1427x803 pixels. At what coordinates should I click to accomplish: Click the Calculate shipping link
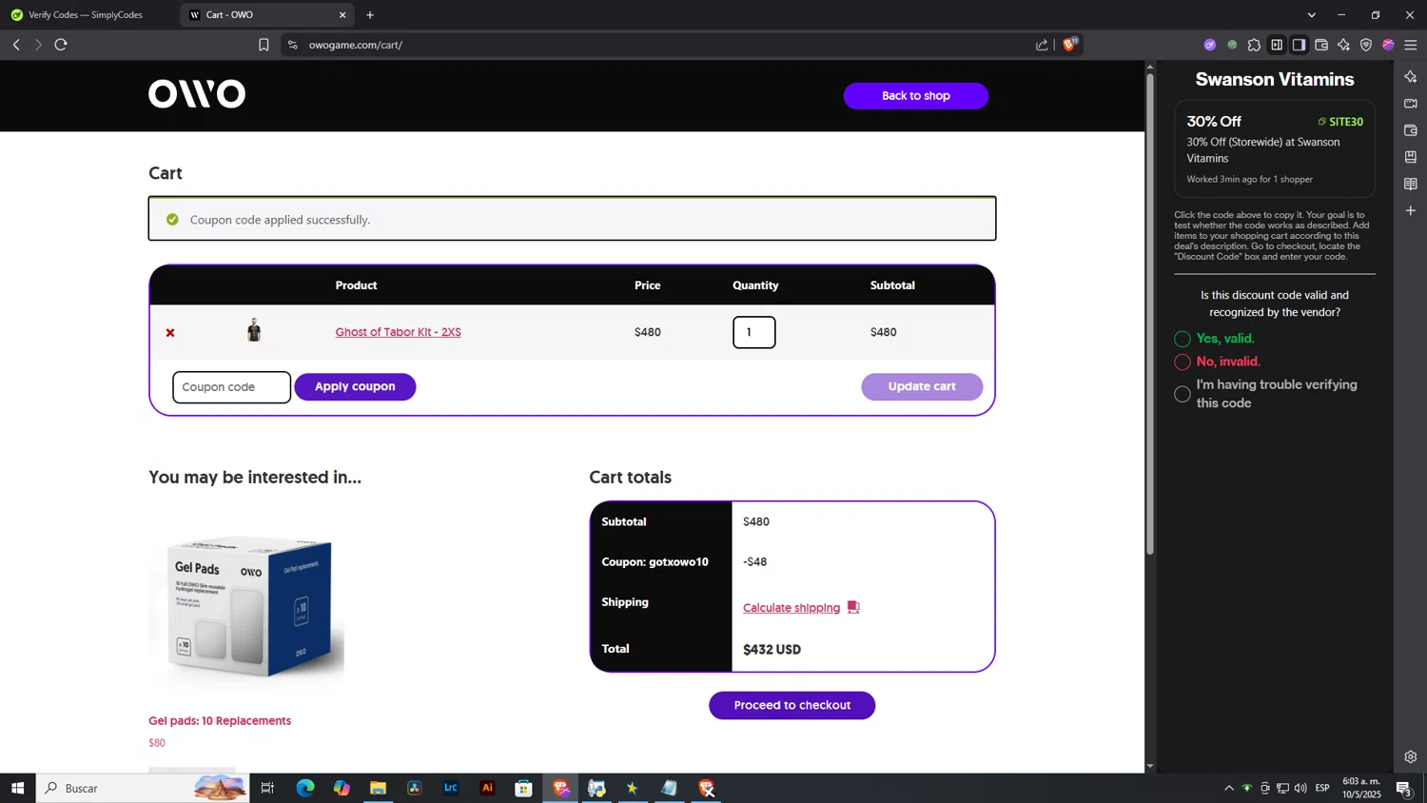pos(792,607)
